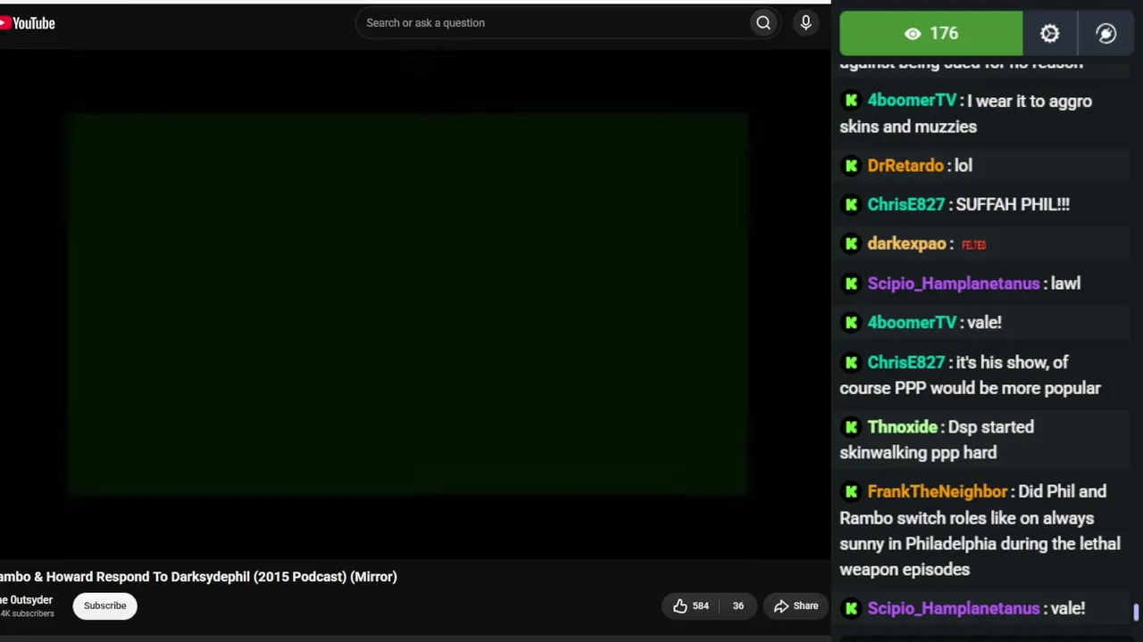Activate voice search microphone icon
Image resolution: width=1143 pixels, height=642 pixels.
pos(805,23)
